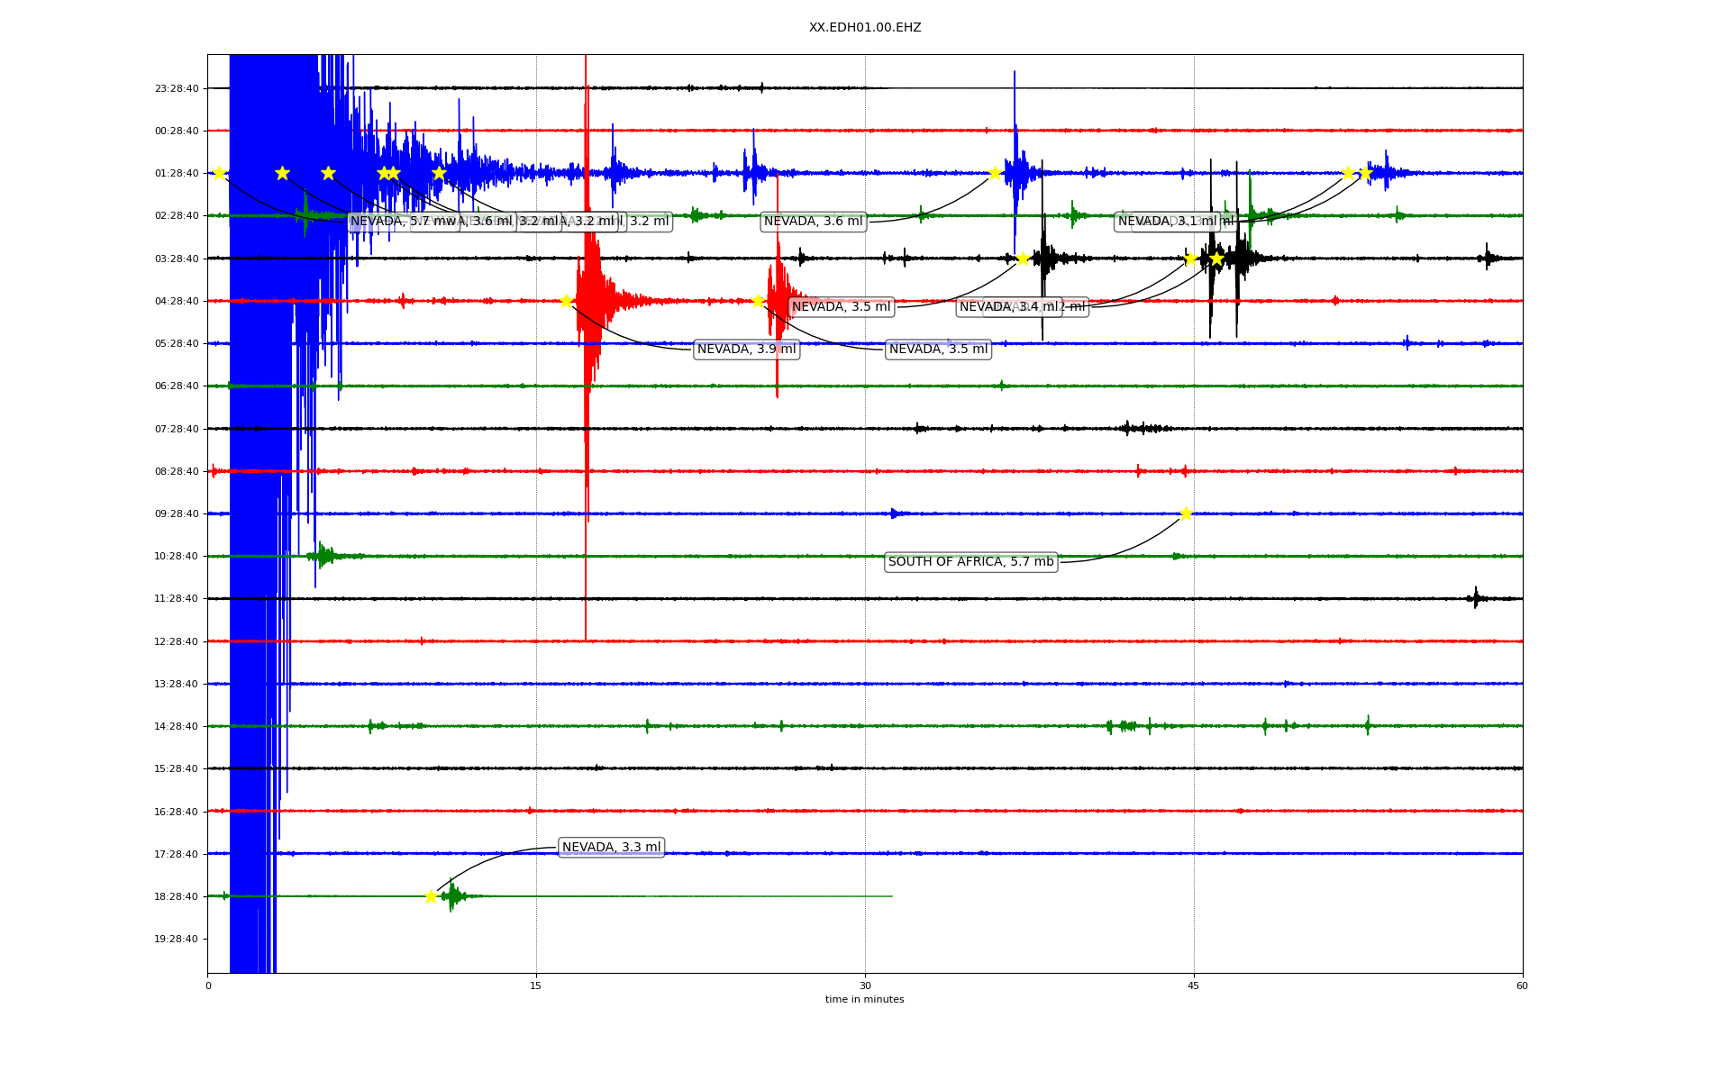The image size is (1730, 1081).
Task: Click the star marker on 18:28:40 trace
Action: tap(431, 896)
